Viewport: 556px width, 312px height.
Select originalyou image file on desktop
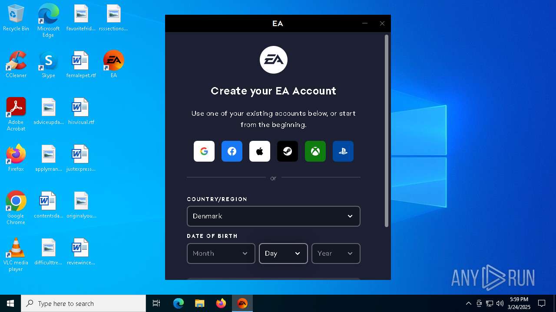pyautogui.click(x=81, y=205)
